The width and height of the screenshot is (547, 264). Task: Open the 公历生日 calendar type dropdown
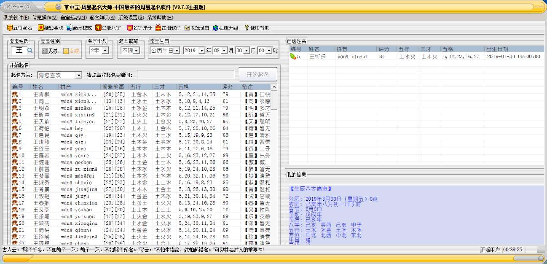click(x=177, y=50)
